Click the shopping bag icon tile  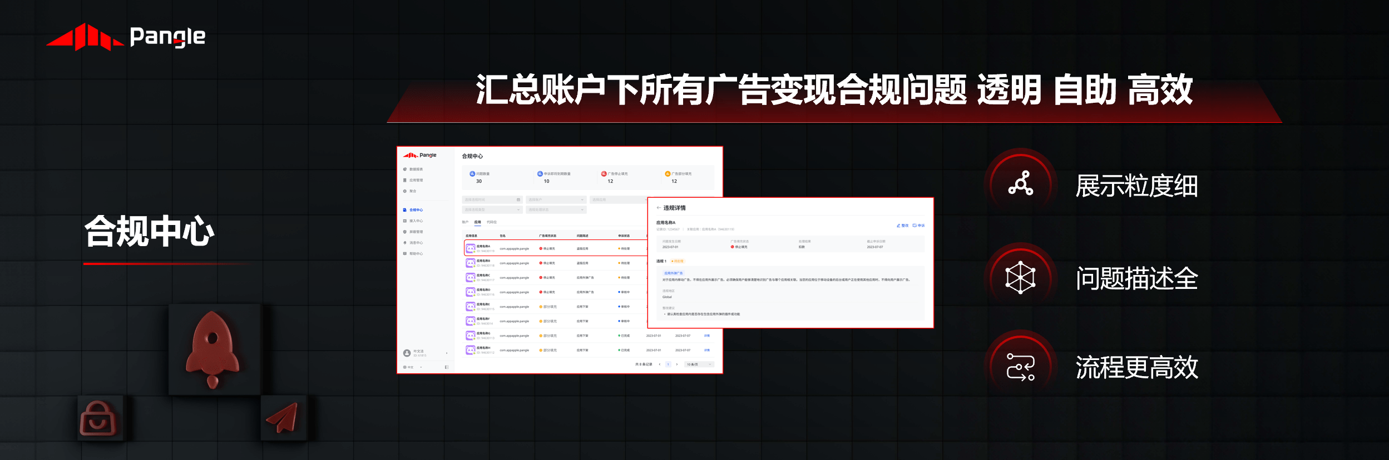(x=99, y=418)
